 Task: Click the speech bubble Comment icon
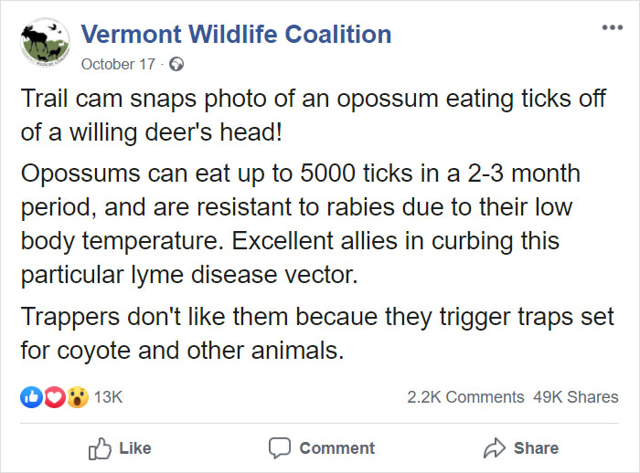pos(279,448)
